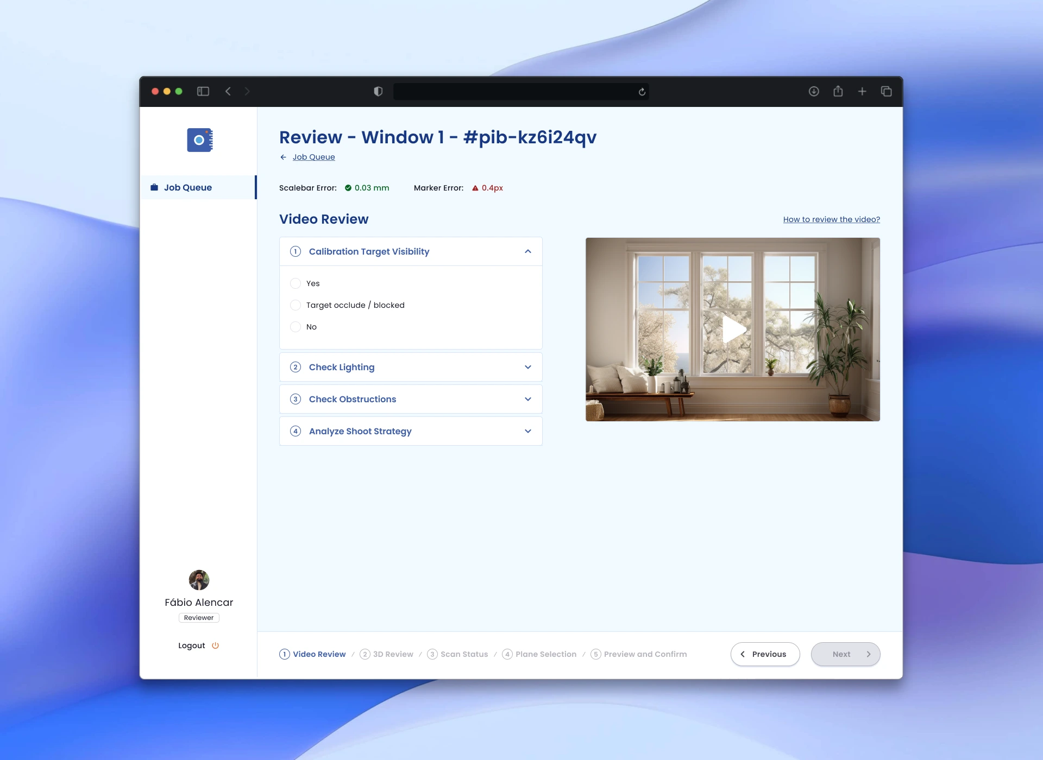Collapse Calibration Target Visibility section

point(527,251)
